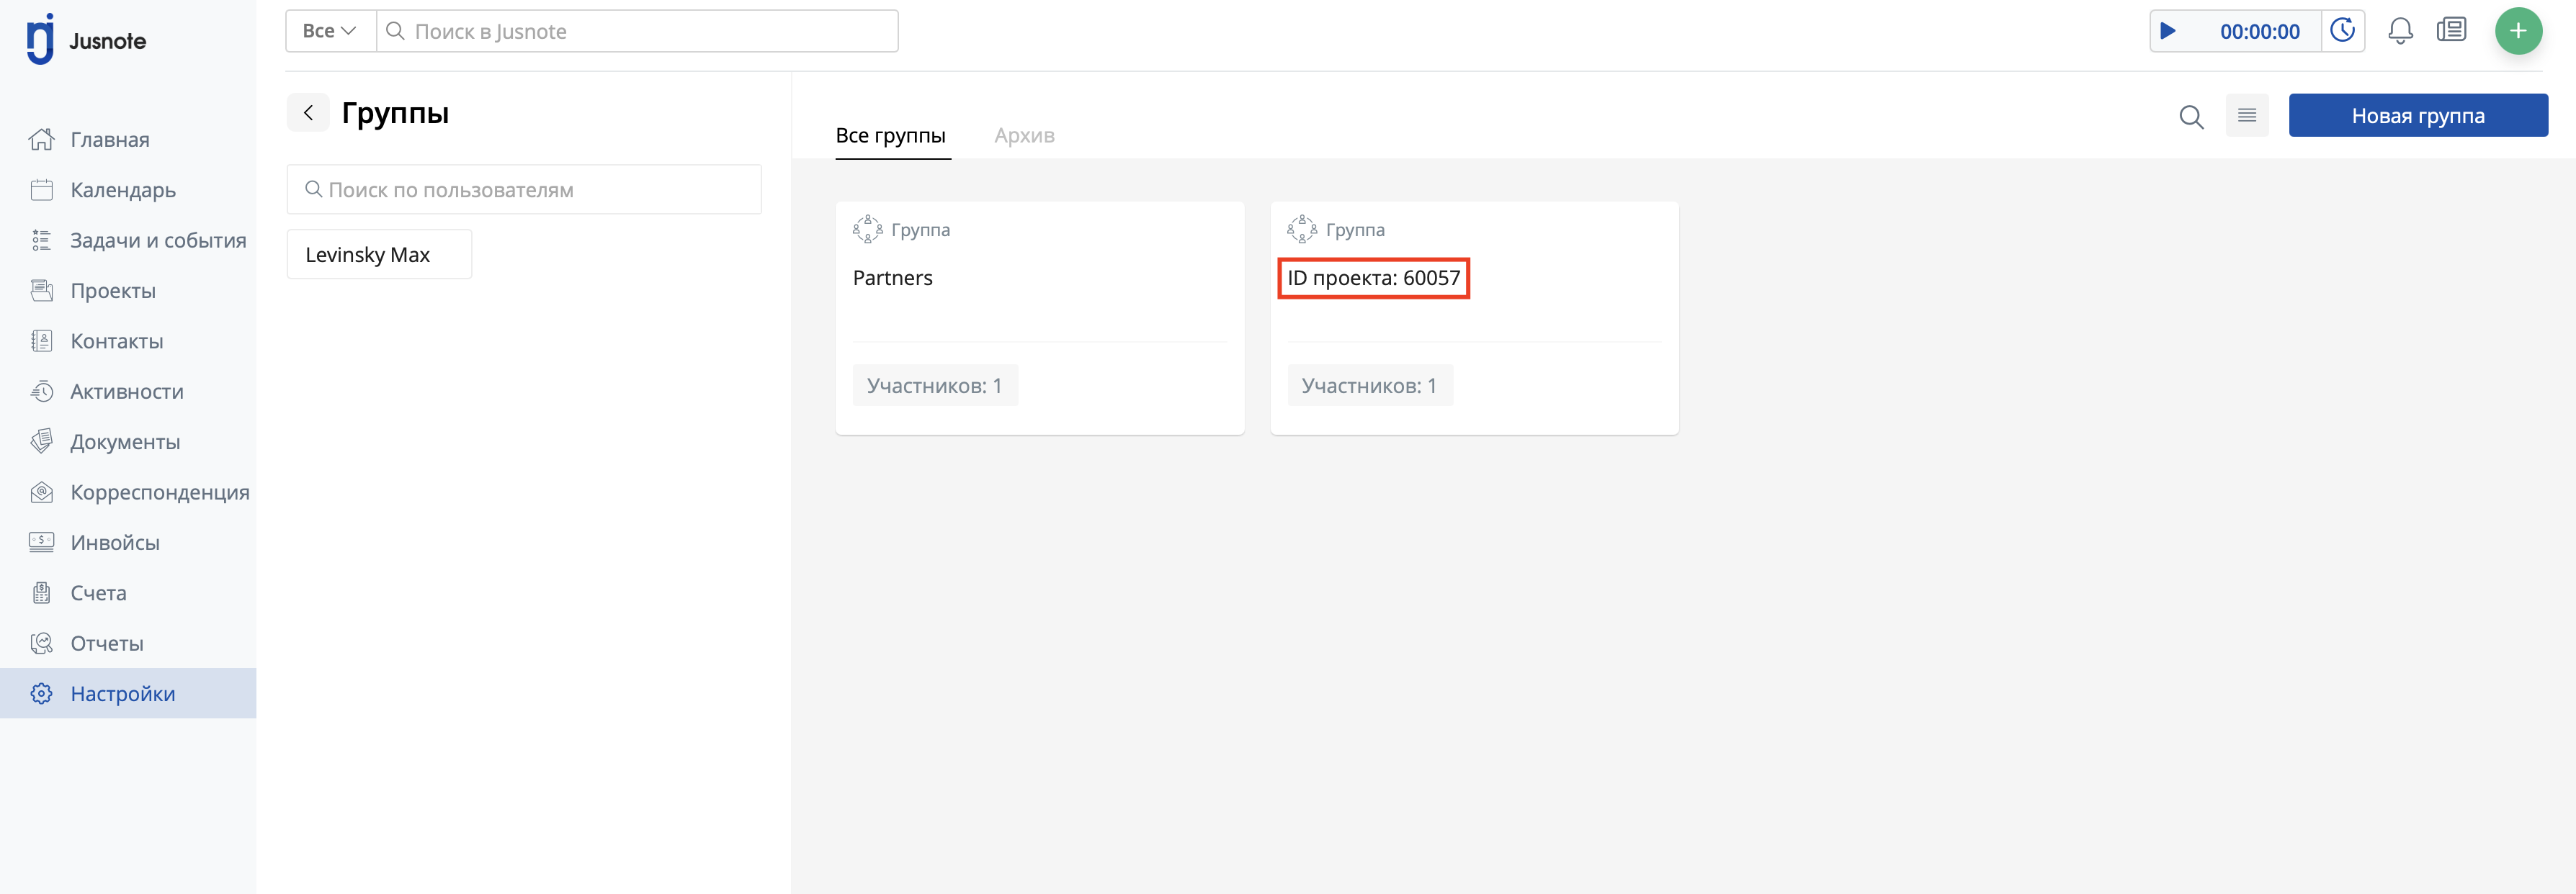Select user Levinsky Max
Image resolution: width=2576 pixels, height=894 pixels.
tap(379, 255)
